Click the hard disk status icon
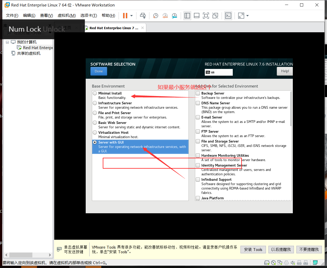This screenshot has height=268, width=327. tap(267, 263)
